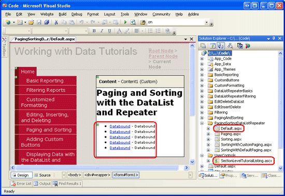Open the Layout menu
285x196 pixels.
pos(110,14)
